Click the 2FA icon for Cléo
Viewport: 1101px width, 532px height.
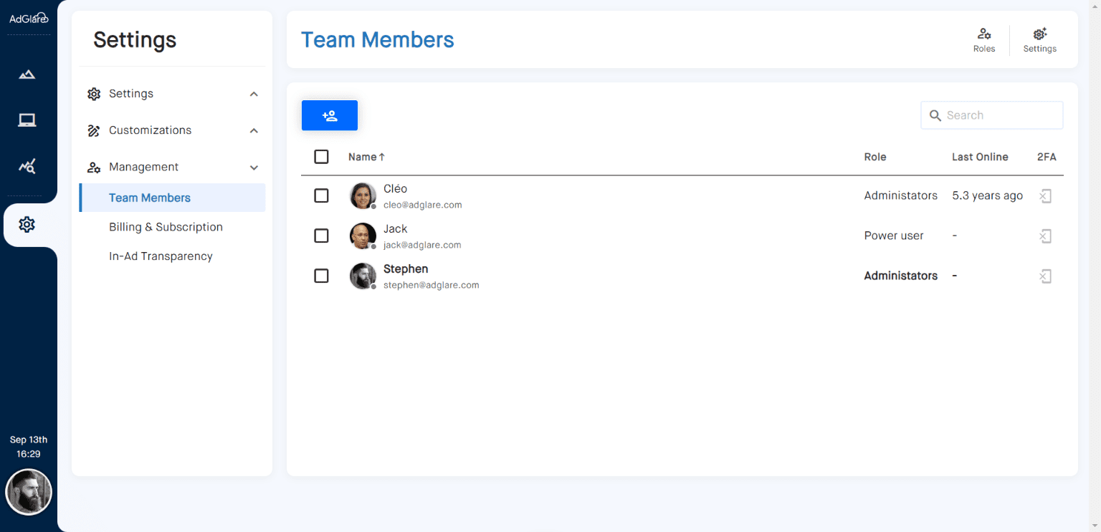1046,195
